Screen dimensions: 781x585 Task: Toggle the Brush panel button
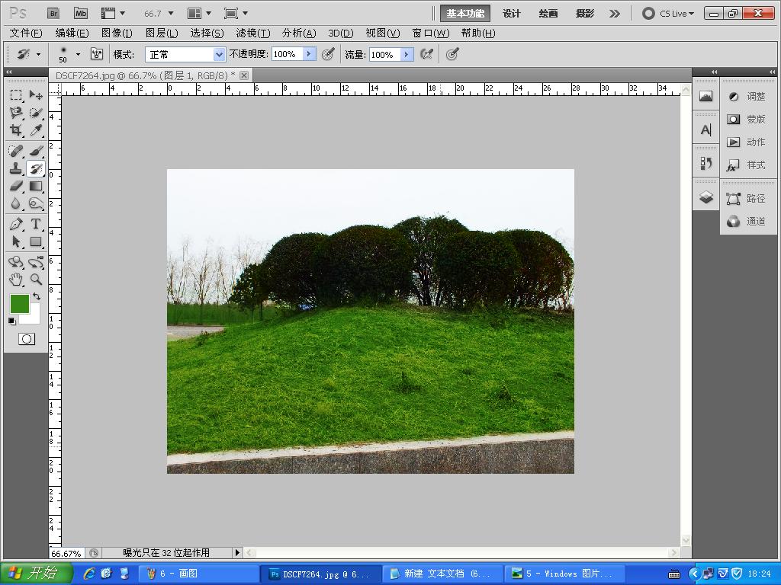(97, 54)
